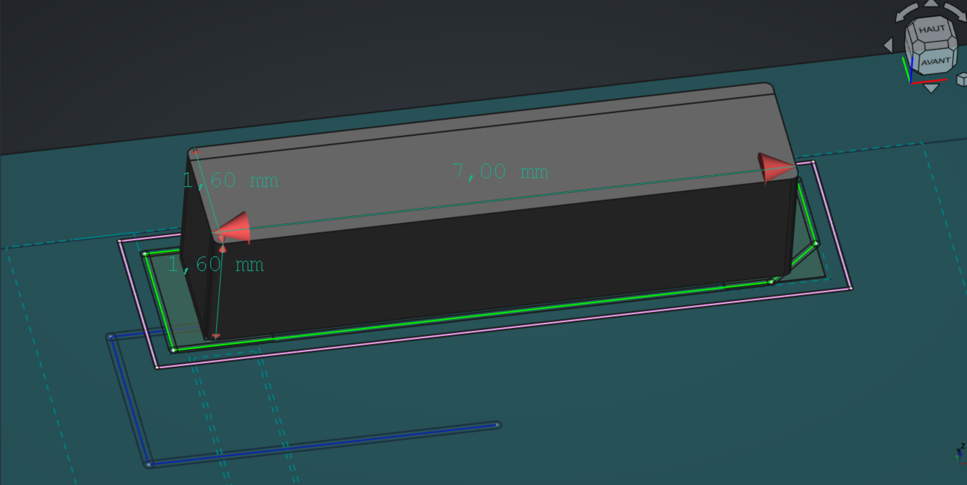Select the 1,60 mm label on the end face
Screen dimensions: 967x485
pos(216,265)
